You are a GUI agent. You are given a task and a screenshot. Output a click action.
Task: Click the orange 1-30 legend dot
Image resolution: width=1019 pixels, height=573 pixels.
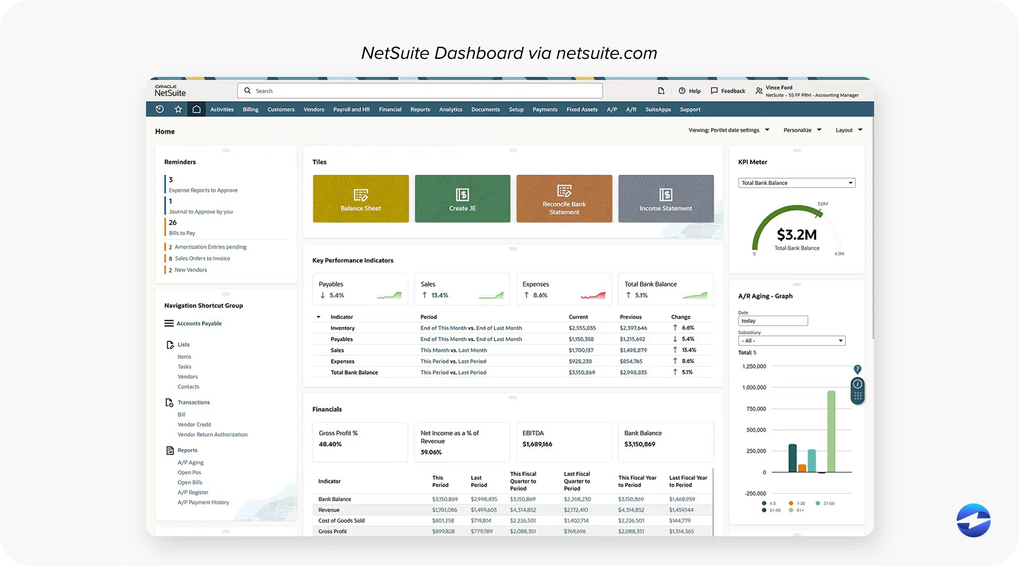pyautogui.click(x=791, y=503)
